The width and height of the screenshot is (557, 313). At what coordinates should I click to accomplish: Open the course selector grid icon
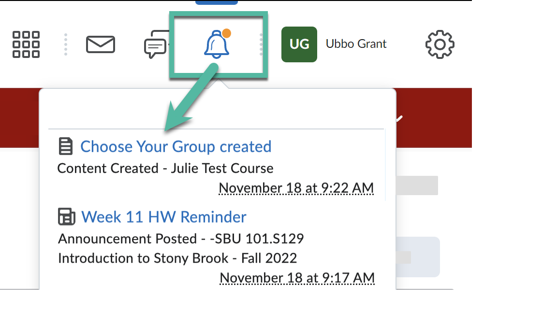click(26, 44)
